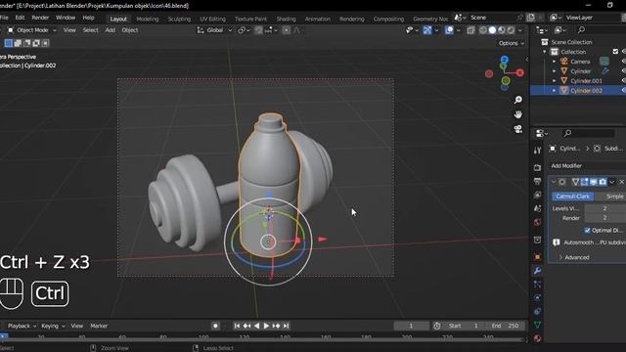Image resolution: width=626 pixels, height=352 pixels.
Task: Open the Object Mode dropdown
Action: (x=32, y=30)
